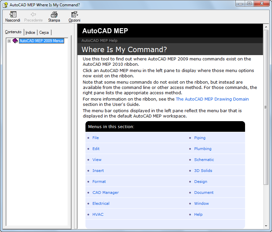The width and height of the screenshot is (272, 232).
Task: Click the Stampa printer icon
Action: click(54, 15)
